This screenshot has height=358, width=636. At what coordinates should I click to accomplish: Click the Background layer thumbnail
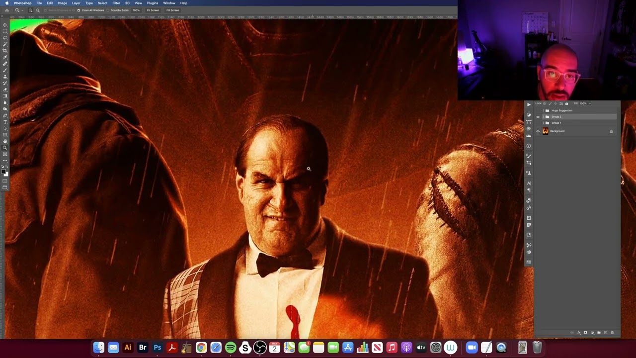click(546, 131)
